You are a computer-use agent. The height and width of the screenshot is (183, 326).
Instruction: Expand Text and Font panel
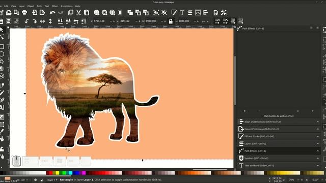(x=279, y=165)
